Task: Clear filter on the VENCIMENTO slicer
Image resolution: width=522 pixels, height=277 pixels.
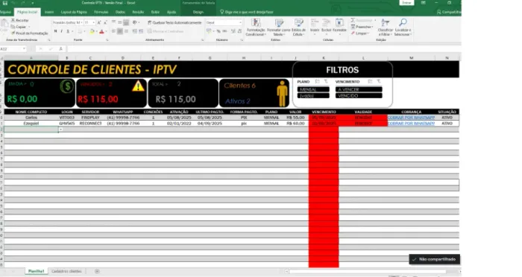Action: pos(379,81)
